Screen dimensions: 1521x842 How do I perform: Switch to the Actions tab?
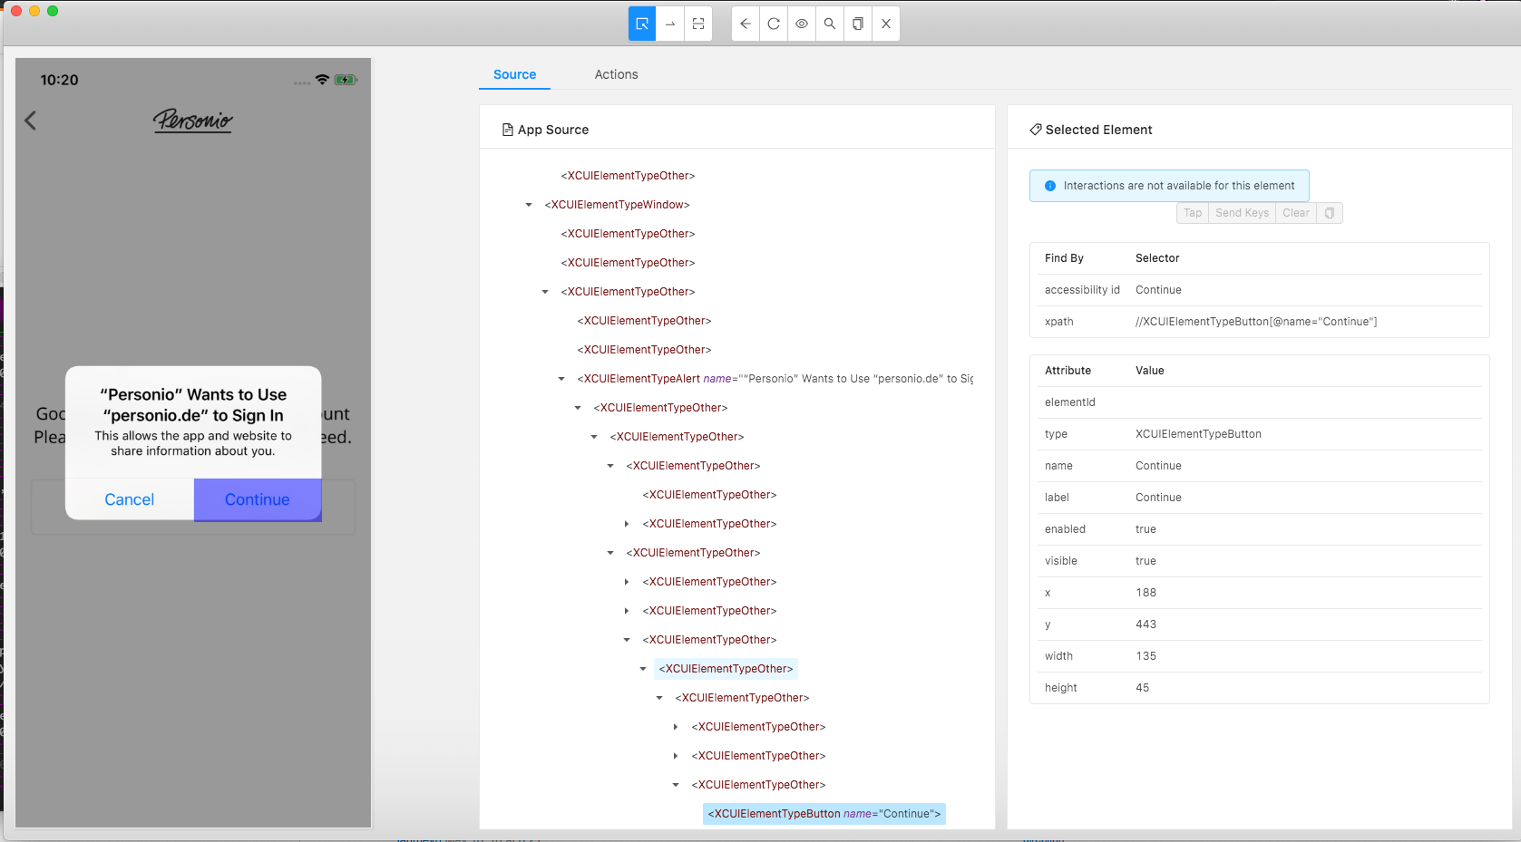click(616, 74)
